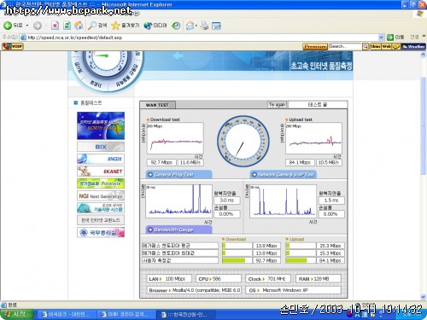
Task: Click the Try again button
Action: (277, 105)
